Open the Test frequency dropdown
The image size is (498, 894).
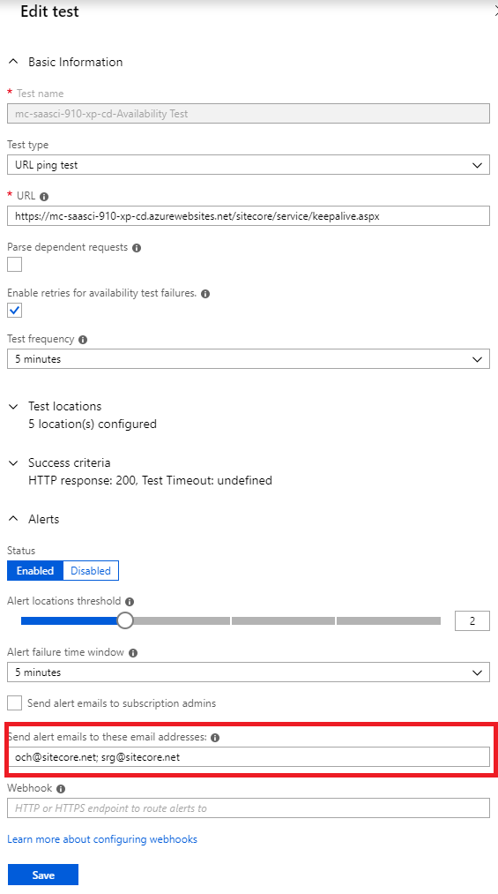tap(249, 359)
